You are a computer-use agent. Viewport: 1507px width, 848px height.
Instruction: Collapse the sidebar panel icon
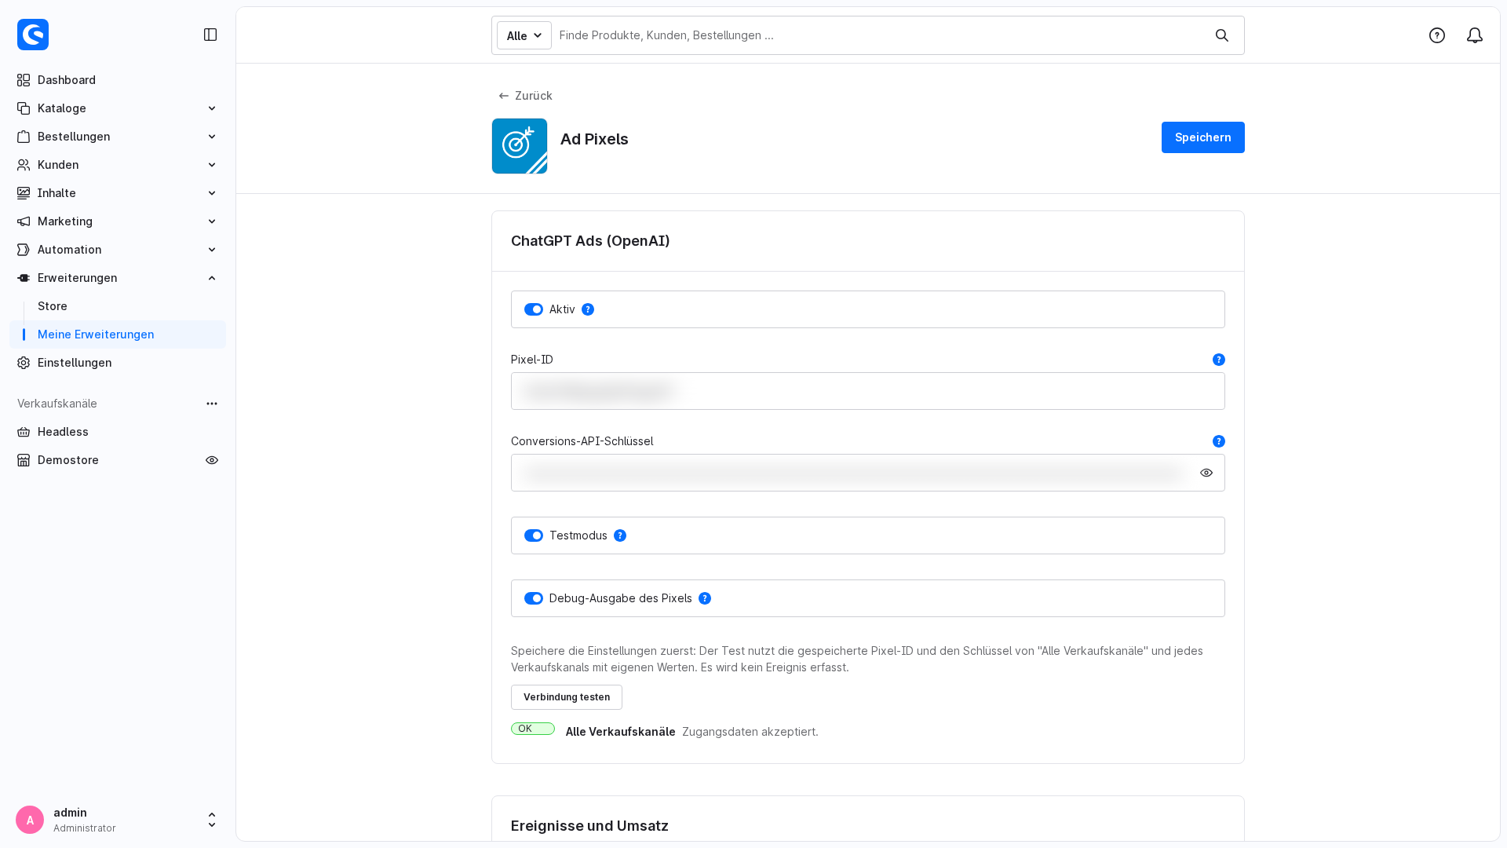tap(210, 35)
